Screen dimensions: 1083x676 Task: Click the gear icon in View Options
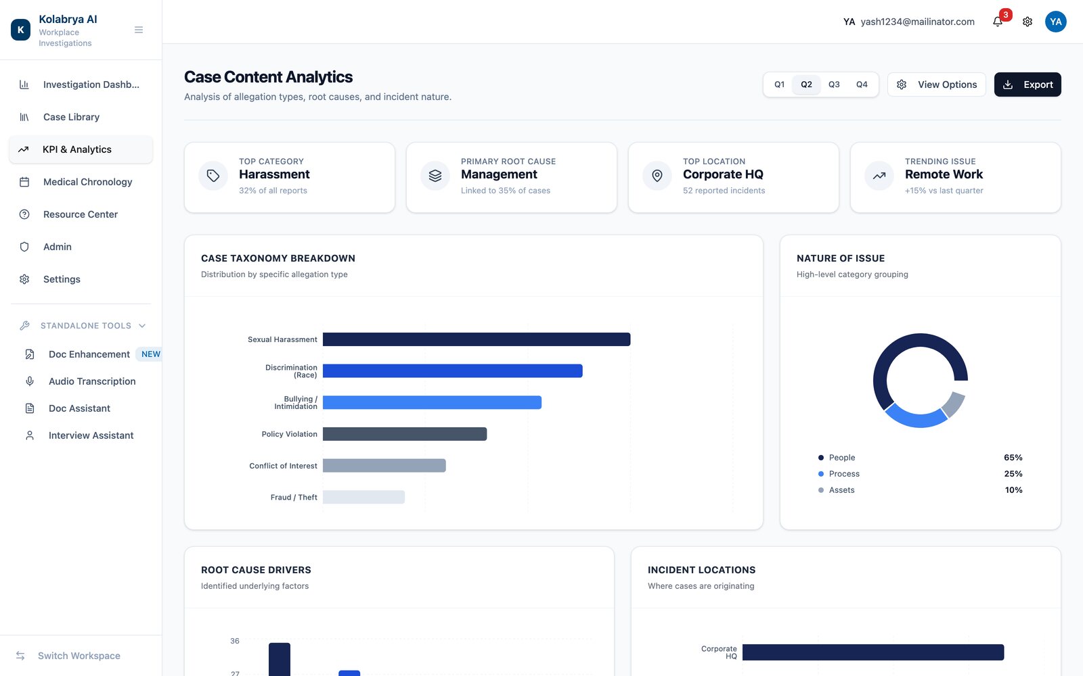(902, 84)
